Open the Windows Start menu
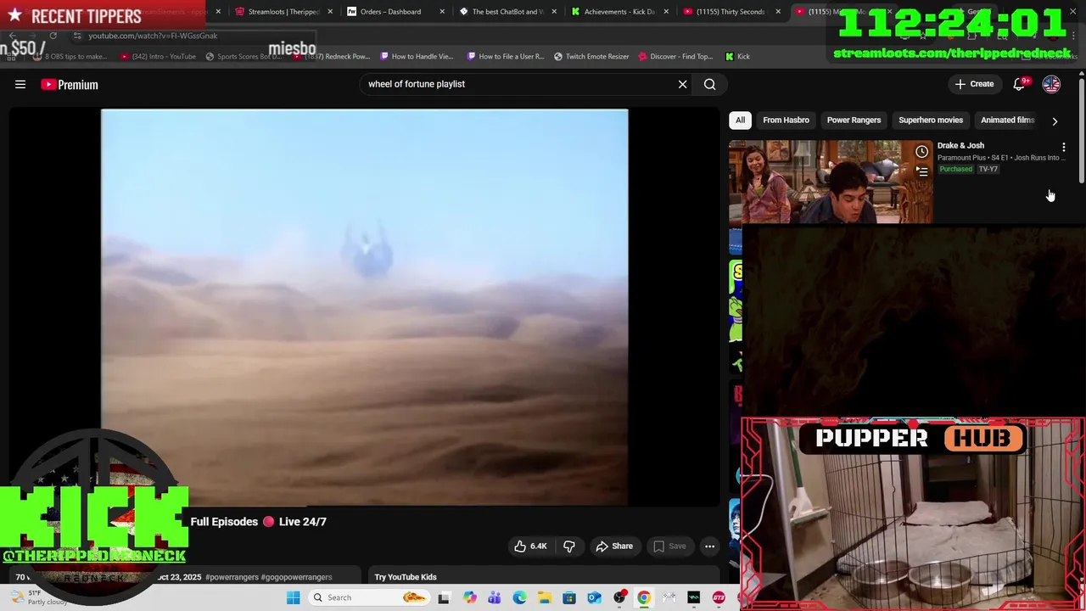The height and width of the screenshot is (611, 1086). coord(293,597)
